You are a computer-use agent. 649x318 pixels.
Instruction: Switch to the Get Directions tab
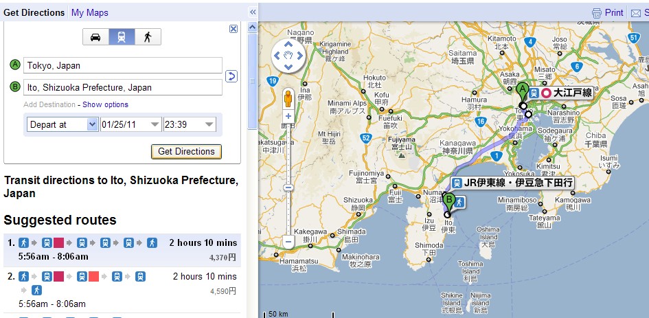point(34,12)
